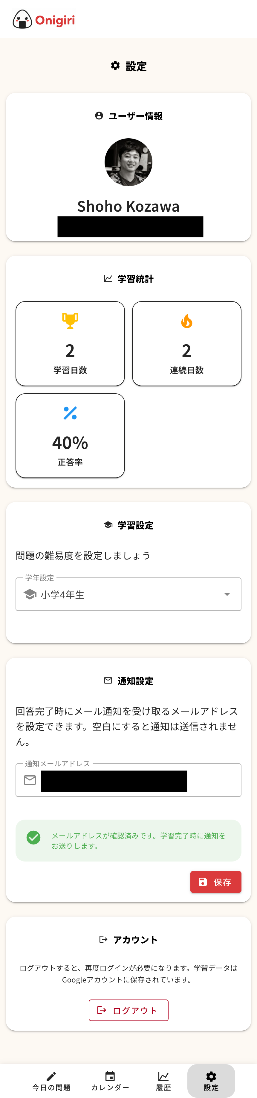Expand the dropdown arrow for 小学4年生
This screenshot has height=1098, width=257.
tap(227, 594)
